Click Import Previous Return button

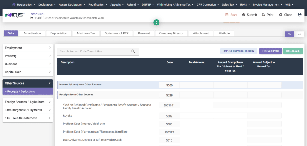click(239, 51)
